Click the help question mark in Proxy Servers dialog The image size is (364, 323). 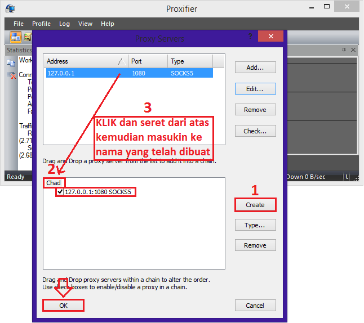250,36
